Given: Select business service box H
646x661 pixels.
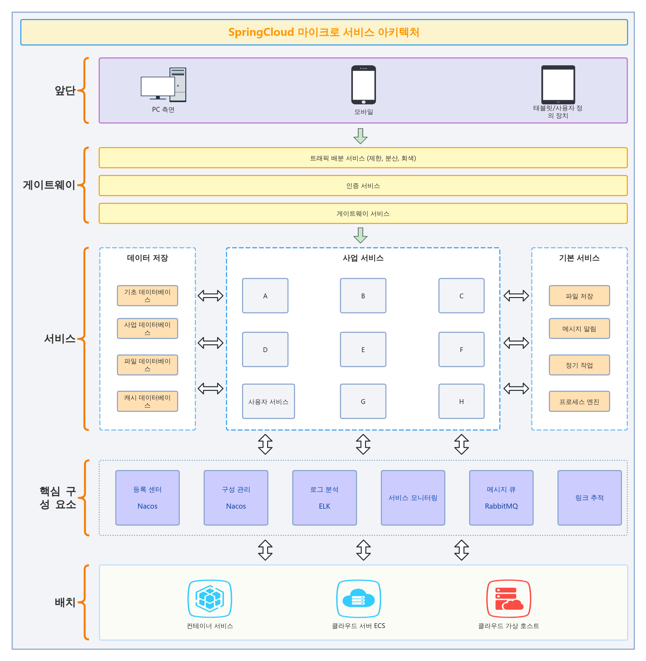Looking at the screenshot, I should coord(461,401).
